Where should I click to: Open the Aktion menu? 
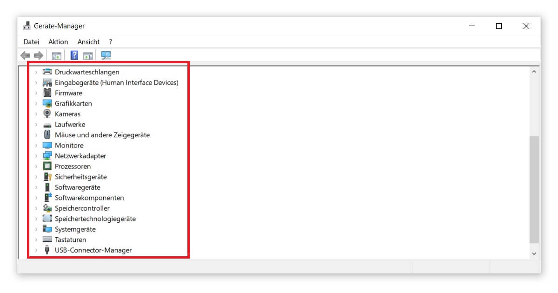58,42
